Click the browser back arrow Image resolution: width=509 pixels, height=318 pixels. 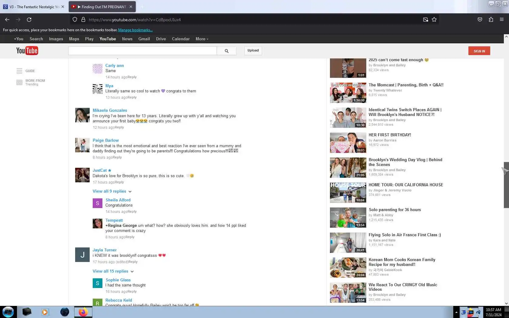click(x=7, y=20)
